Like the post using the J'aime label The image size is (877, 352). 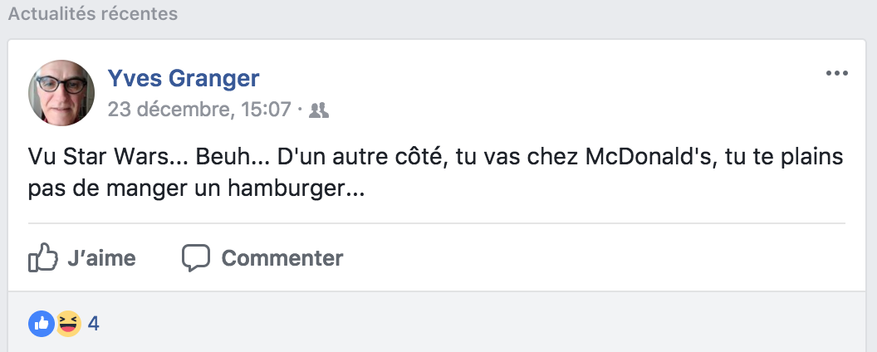pos(102,258)
